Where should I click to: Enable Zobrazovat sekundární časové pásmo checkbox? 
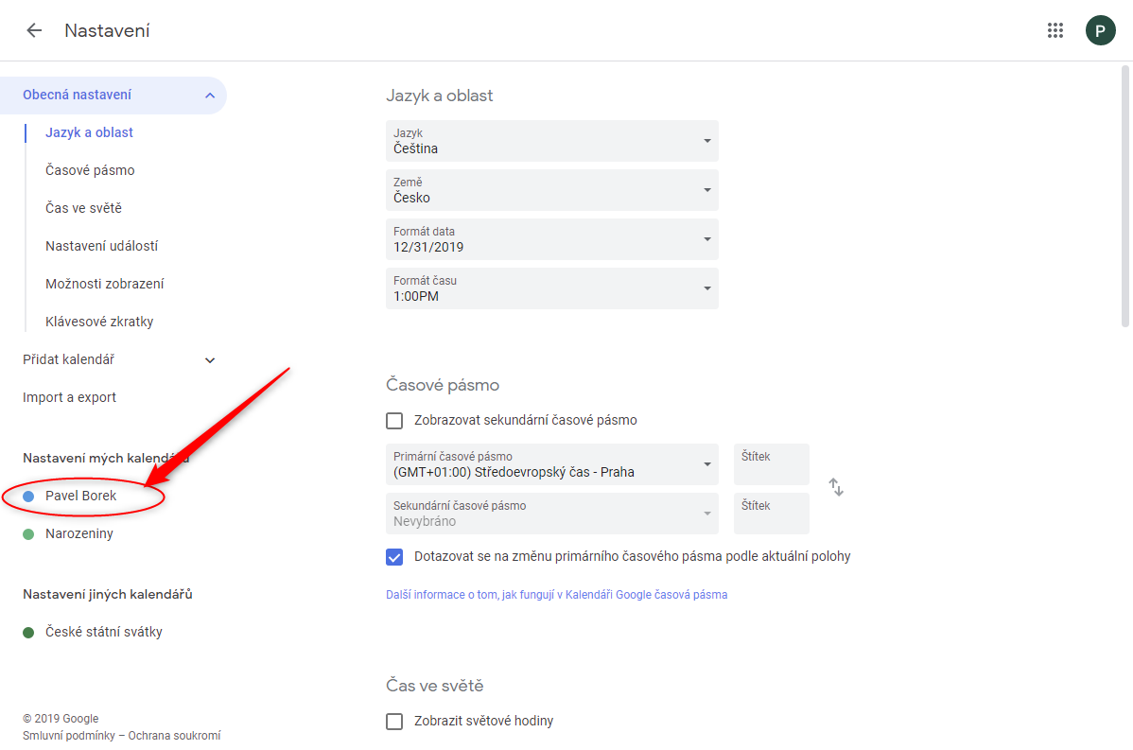pos(394,421)
